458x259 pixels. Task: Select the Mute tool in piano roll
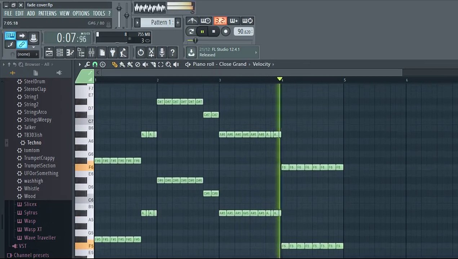(145, 64)
